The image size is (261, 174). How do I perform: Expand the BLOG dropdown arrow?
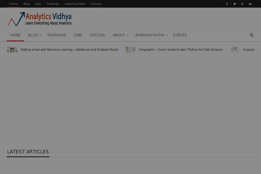40,35
